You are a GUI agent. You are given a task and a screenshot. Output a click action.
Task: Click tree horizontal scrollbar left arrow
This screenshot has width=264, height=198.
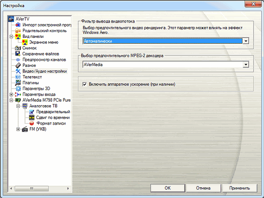[x=11, y=188]
